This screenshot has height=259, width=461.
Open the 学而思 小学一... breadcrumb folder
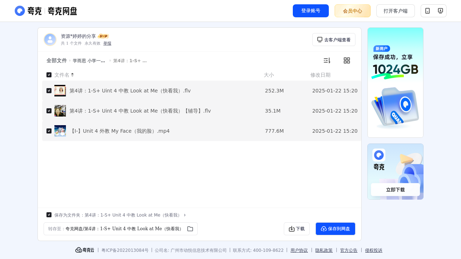point(89,61)
